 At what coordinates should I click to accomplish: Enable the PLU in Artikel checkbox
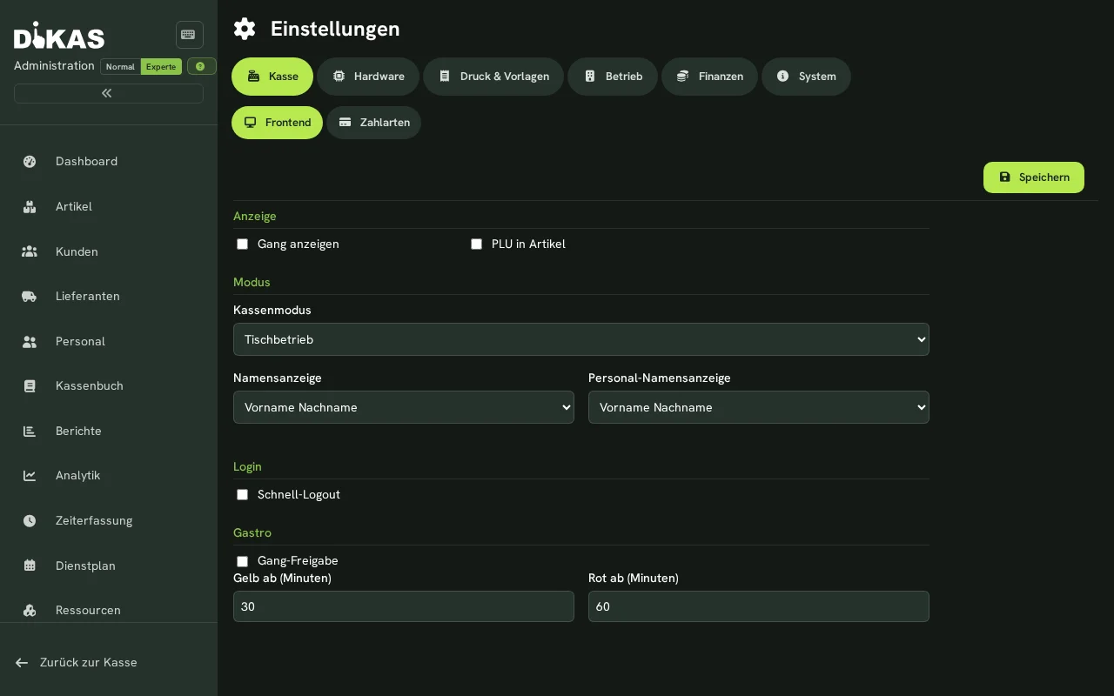[477, 244]
